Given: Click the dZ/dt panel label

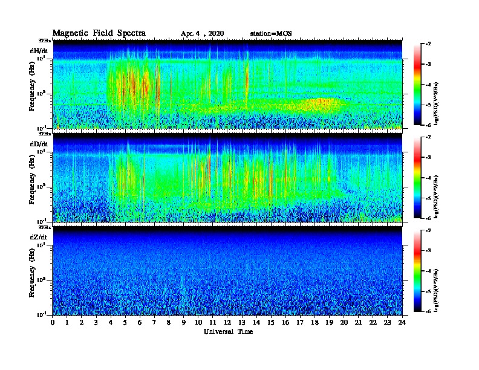Looking at the screenshot, I should coord(39,237).
